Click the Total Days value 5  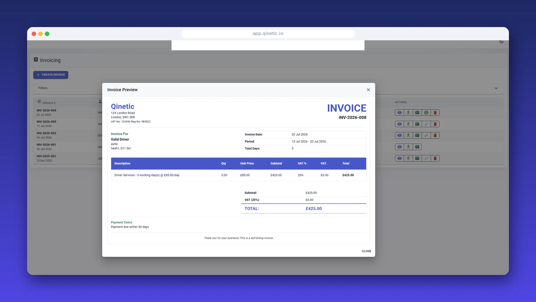[292, 149]
